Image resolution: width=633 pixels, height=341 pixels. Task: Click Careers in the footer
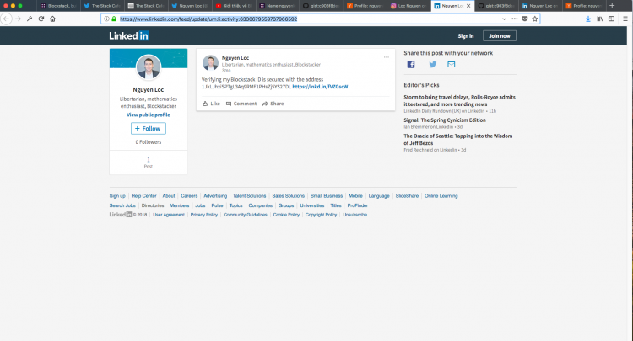[189, 196]
